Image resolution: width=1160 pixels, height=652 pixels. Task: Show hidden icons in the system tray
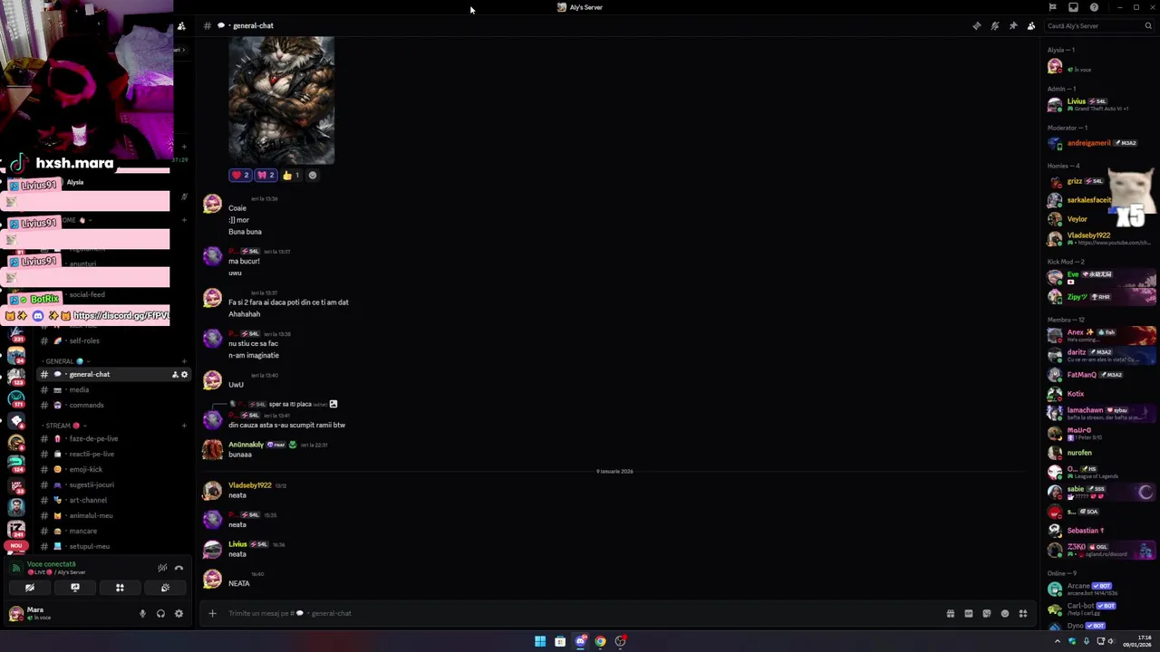coord(1057,641)
